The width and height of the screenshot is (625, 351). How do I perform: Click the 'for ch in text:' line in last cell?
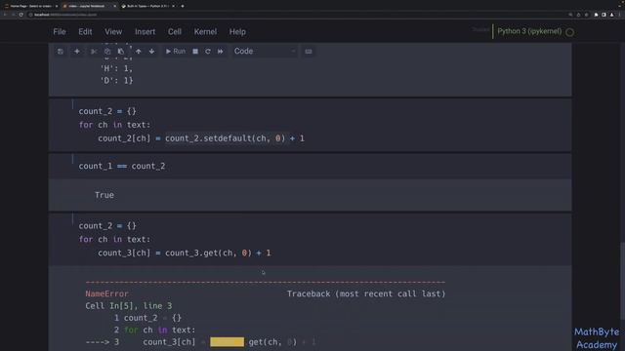pyautogui.click(x=114, y=240)
